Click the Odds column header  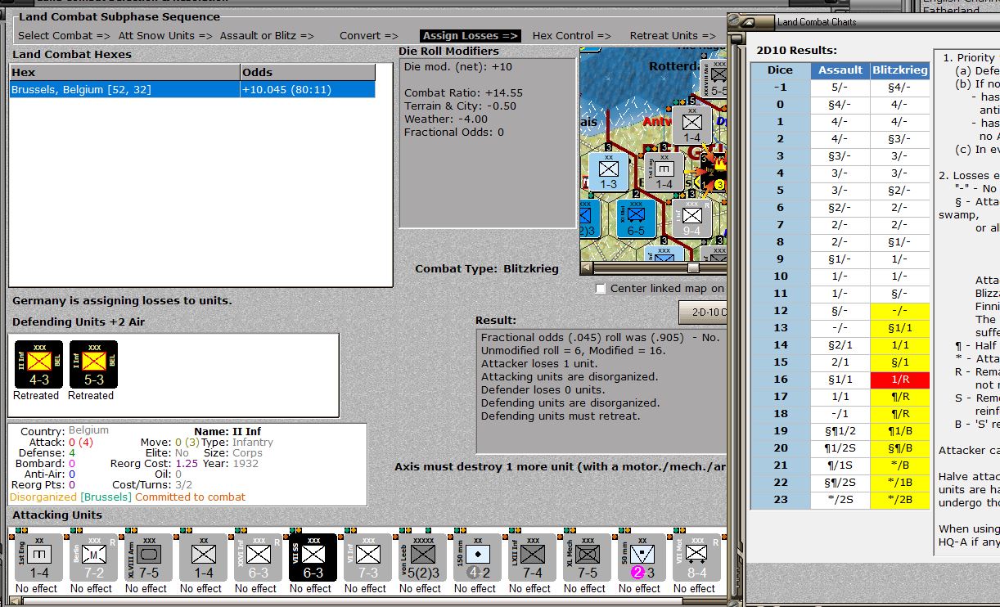click(x=308, y=72)
